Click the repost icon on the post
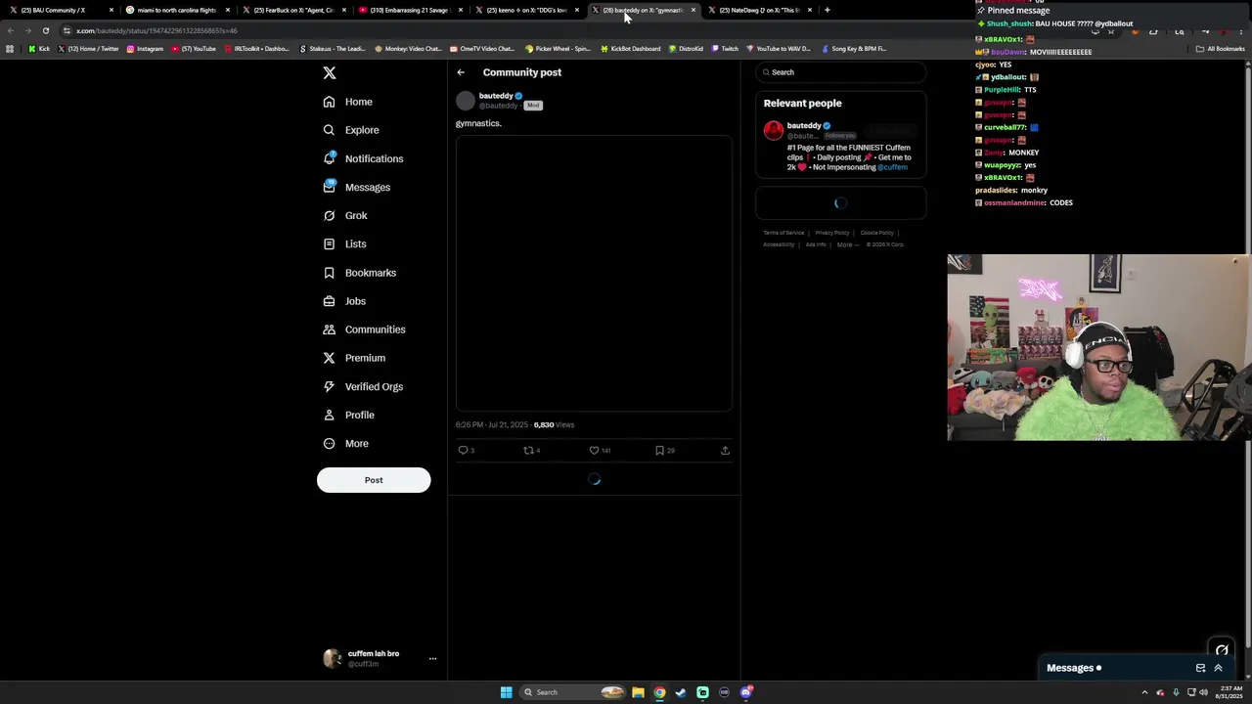 pyautogui.click(x=529, y=450)
